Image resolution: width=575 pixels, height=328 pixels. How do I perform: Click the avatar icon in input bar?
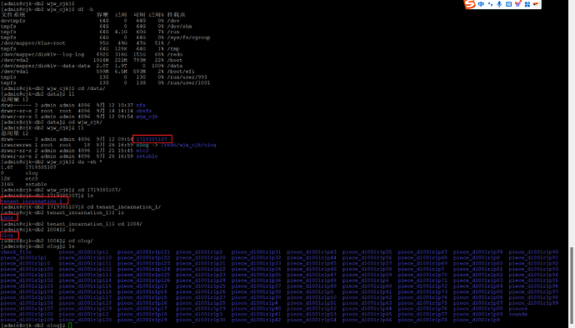[536, 4]
